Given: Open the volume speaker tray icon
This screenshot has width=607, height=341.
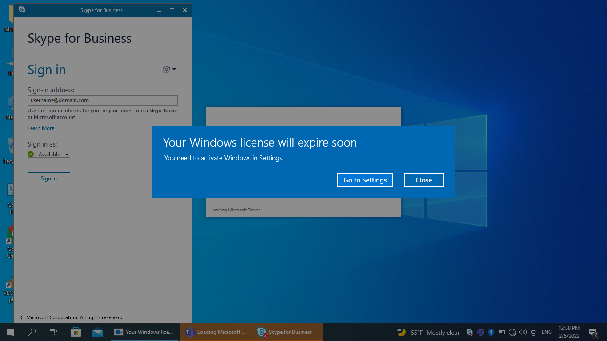Looking at the screenshot, I should tap(523, 332).
